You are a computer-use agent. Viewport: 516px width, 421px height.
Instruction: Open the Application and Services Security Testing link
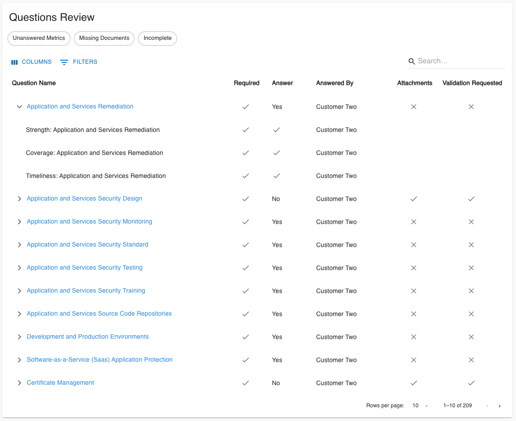coord(85,267)
